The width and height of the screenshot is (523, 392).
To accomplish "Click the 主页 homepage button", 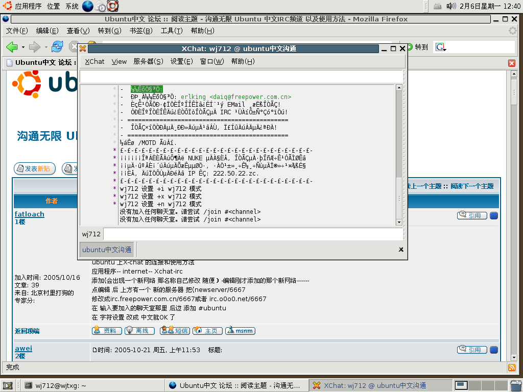I will [207, 331].
